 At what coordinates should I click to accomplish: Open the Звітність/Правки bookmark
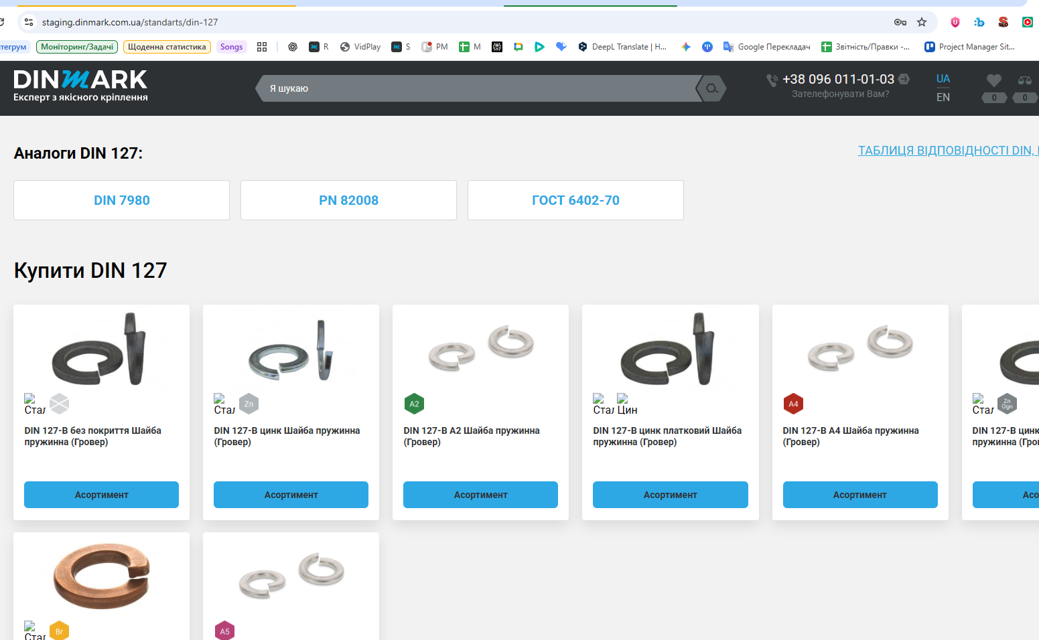click(865, 47)
